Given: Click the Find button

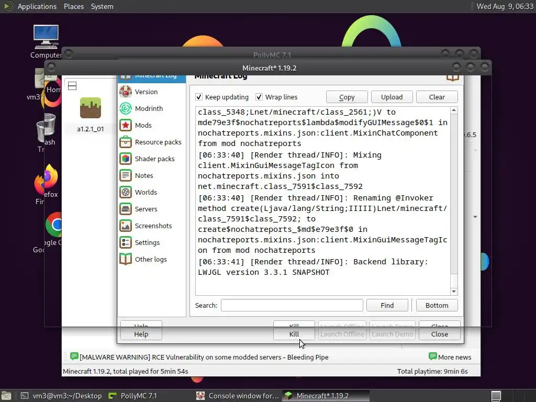Looking at the screenshot, I should point(387,305).
